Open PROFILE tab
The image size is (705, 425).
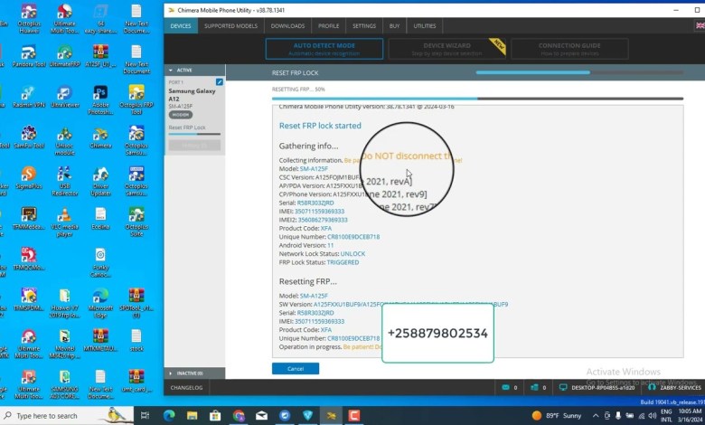point(329,26)
